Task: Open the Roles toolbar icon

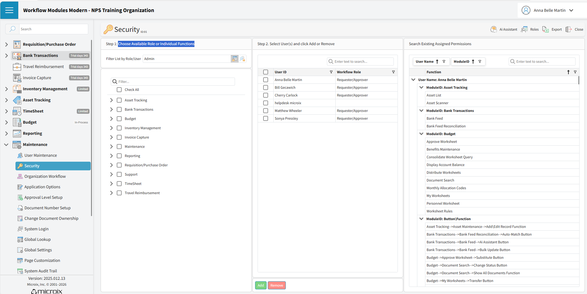Action: point(524,29)
